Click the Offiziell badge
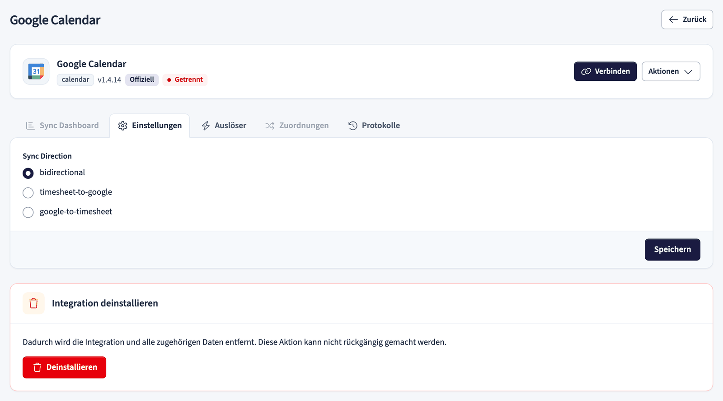 [x=142, y=80]
